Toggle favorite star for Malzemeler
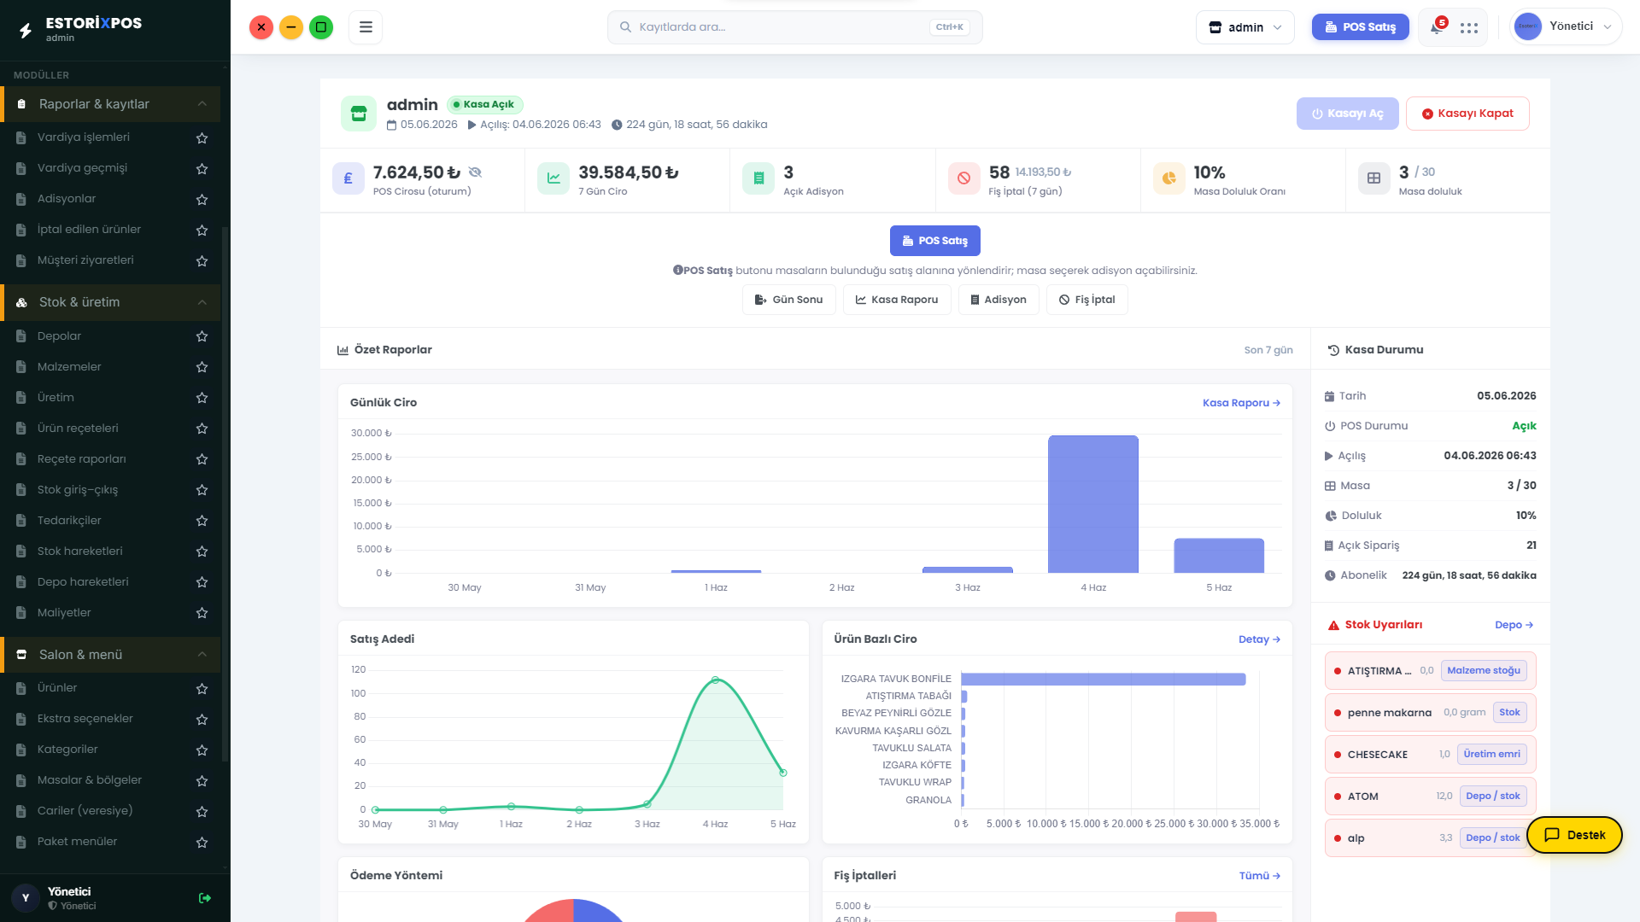Image resolution: width=1640 pixels, height=922 pixels. coord(202,367)
